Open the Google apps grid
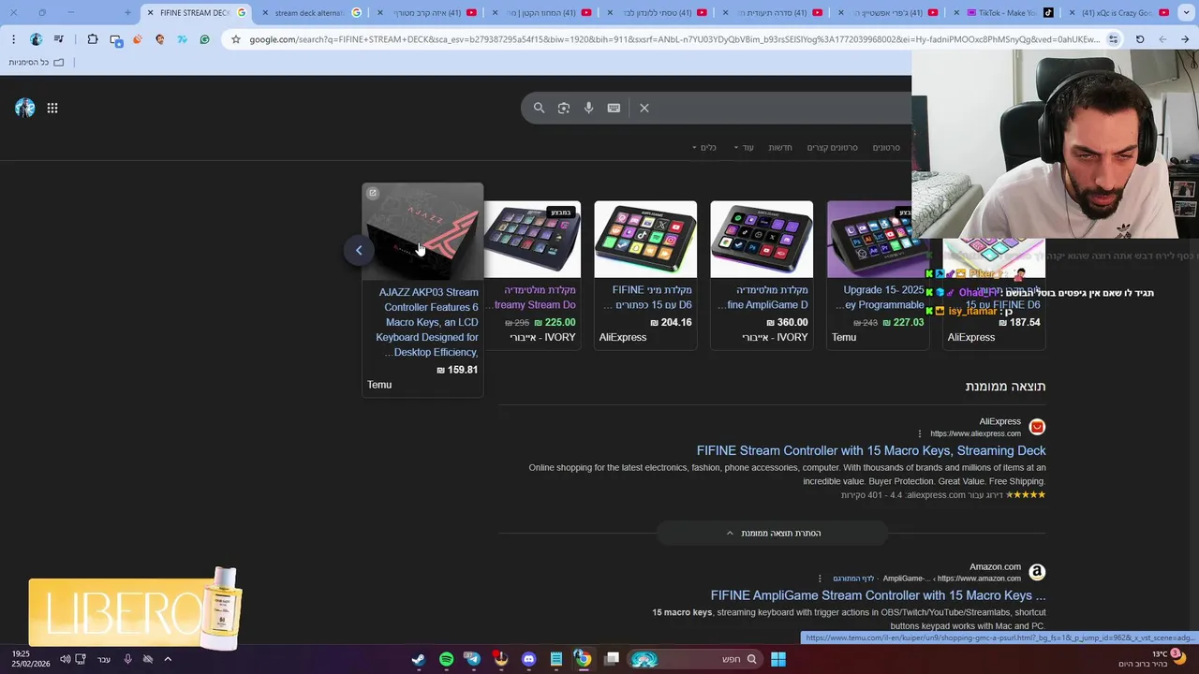Image resolution: width=1199 pixels, height=674 pixels. tap(52, 108)
